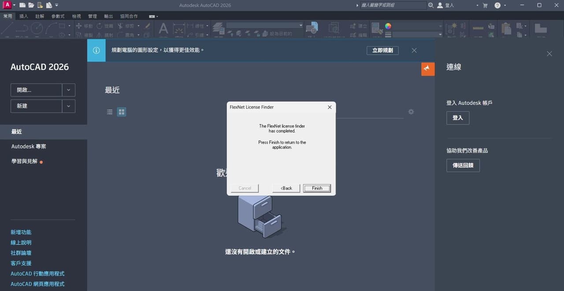Click the info icon on the notification banner
Viewport: 564px width, 291px height.
[96, 51]
